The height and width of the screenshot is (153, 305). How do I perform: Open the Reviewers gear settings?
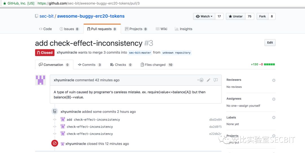[x=274, y=80]
